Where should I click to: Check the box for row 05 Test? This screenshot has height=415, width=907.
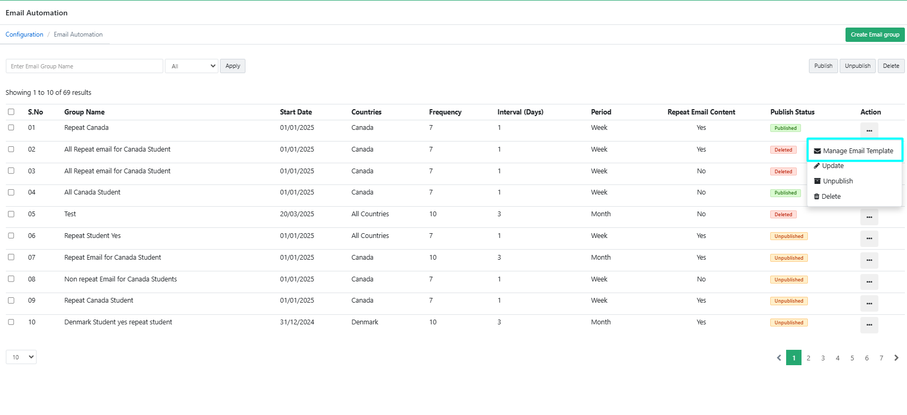click(x=11, y=214)
